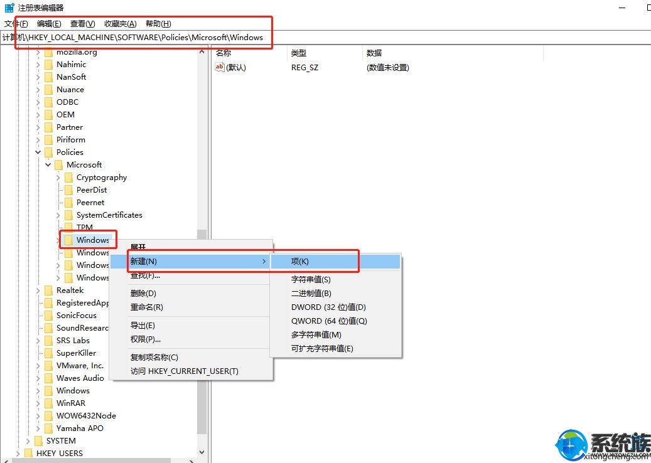Expand the SYSTEM key chevron
The image size is (651, 463).
point(28,441)
